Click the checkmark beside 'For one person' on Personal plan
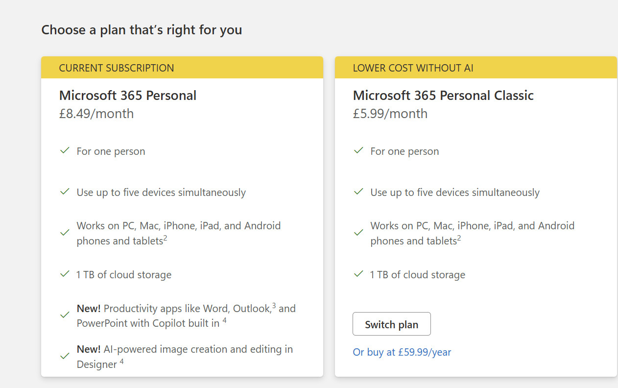 (x=65, y=150)
